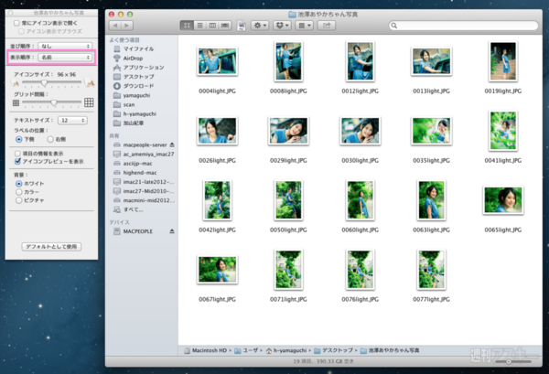Screen dimensions: 549x374
Task: Open the 表示順序 dropdown set to 名前
Action: pos(65,58)
